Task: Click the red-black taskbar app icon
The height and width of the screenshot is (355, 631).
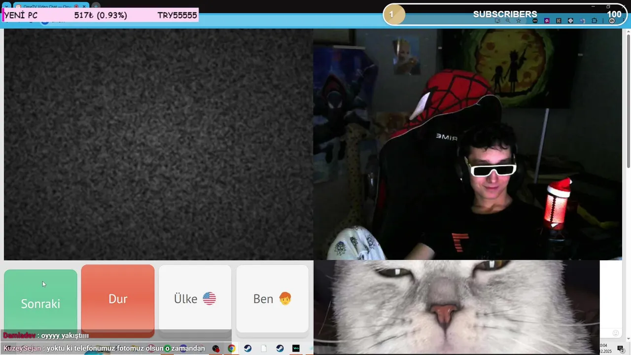Action: (x=216, y=349)
